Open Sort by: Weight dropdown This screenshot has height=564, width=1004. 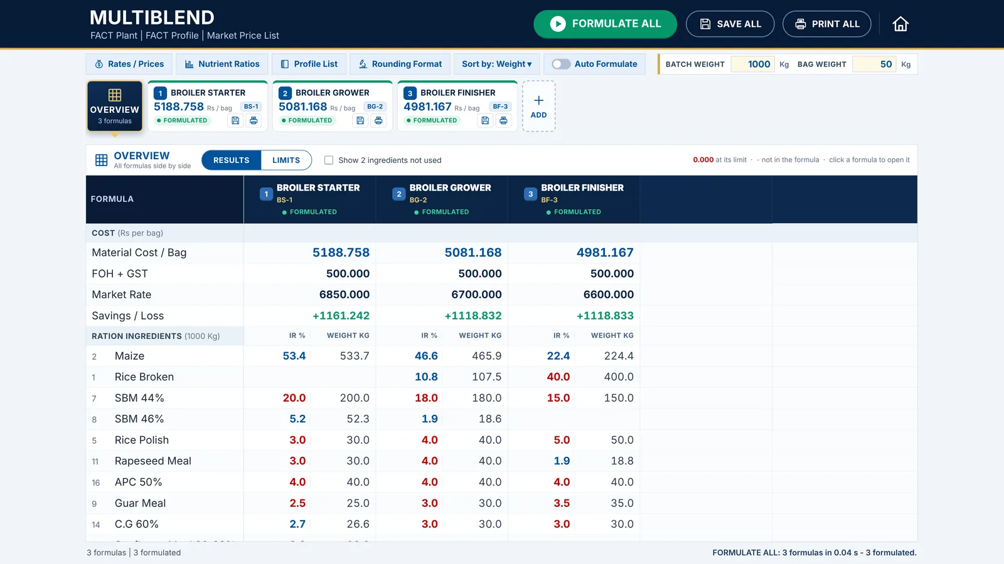[x=496, y=64]
